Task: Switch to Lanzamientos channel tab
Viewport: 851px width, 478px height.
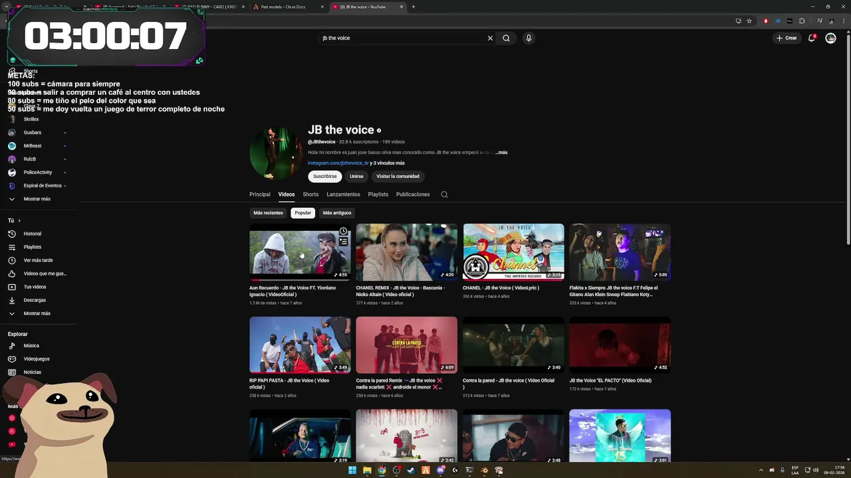Action: click(343, 195)
